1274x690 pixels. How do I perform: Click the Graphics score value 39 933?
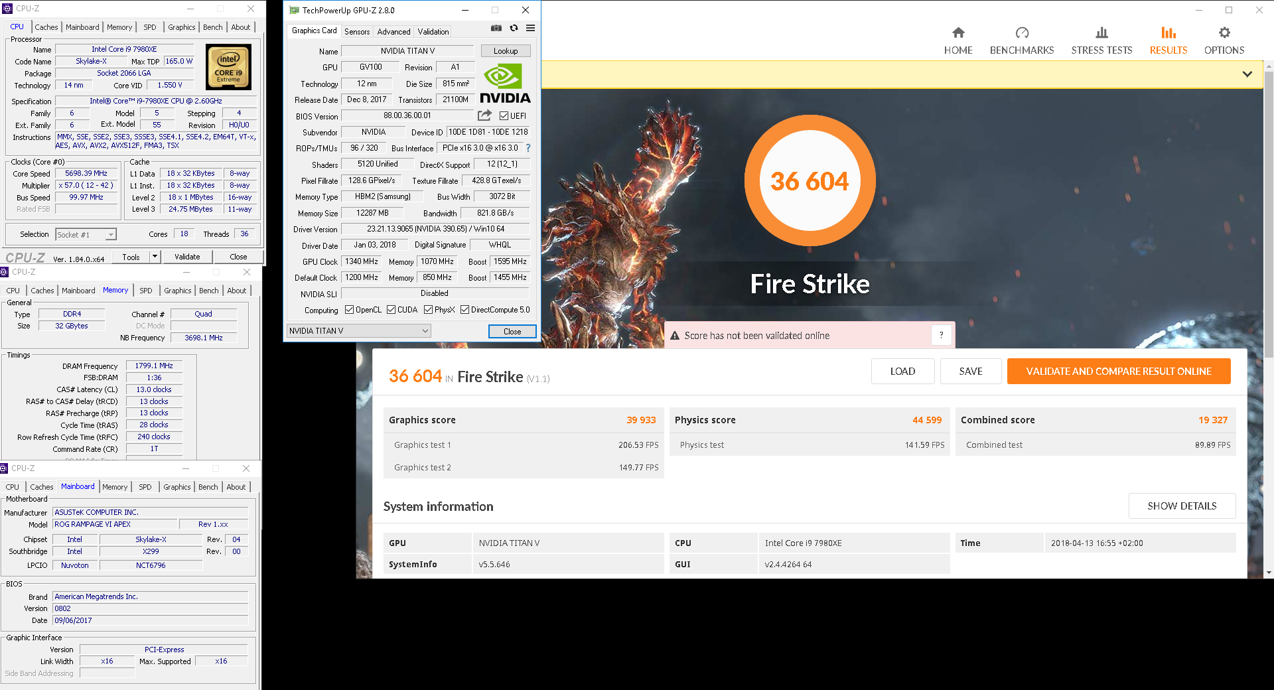click(x=641, y=420)
